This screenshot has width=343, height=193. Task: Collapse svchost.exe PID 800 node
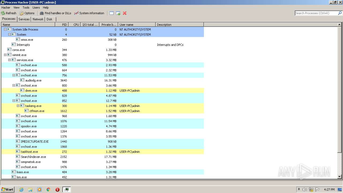click(14, 86)
